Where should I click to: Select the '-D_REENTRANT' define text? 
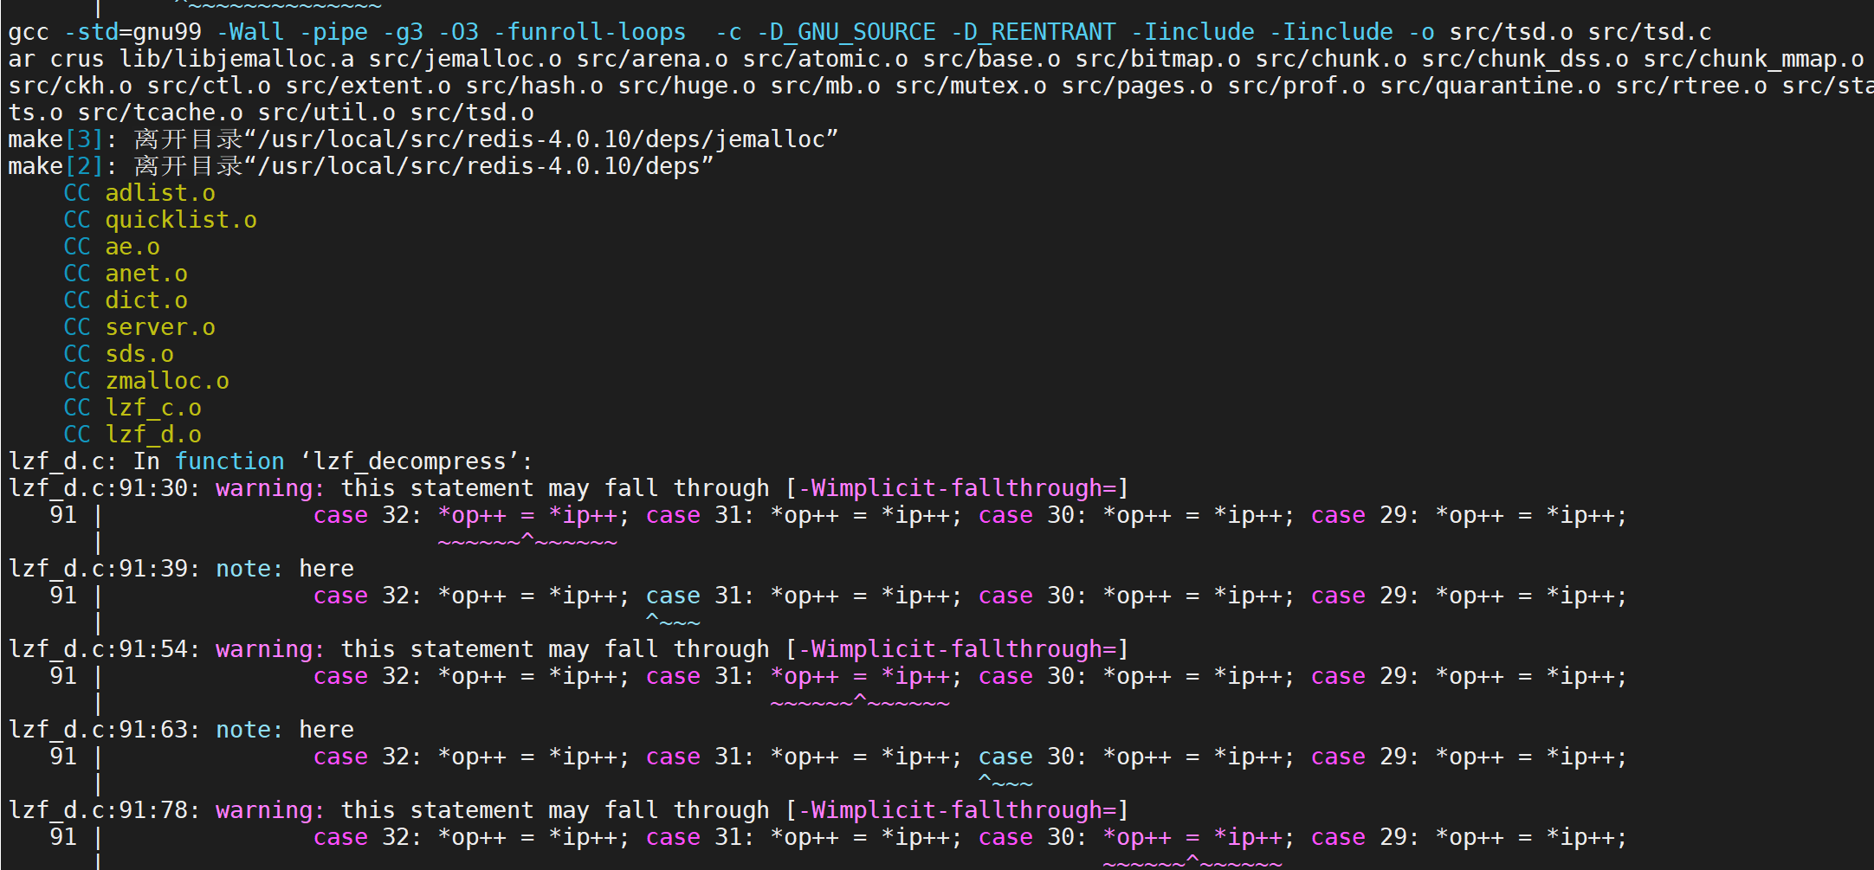1033,33
